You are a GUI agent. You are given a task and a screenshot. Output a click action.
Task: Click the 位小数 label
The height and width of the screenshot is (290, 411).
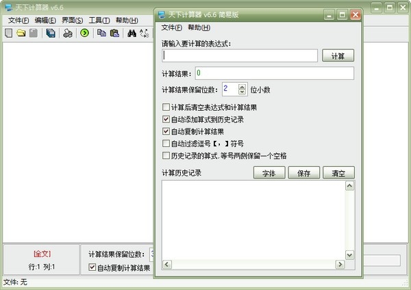tap(260, 90)
